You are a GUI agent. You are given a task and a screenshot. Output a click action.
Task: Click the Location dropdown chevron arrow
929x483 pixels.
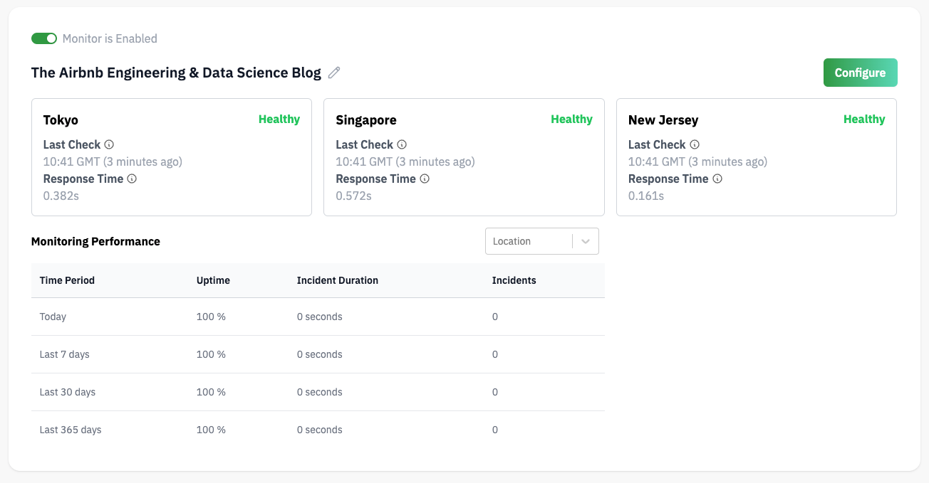point(586,241)
